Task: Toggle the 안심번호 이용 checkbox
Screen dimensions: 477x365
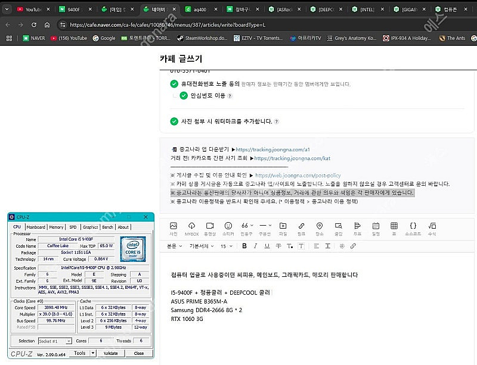Action: [x=184, y=96]
